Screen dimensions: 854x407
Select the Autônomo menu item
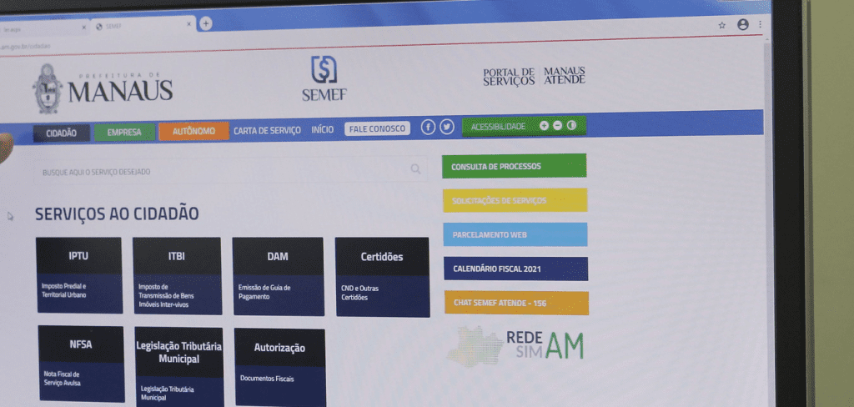(x=193, y=131)
